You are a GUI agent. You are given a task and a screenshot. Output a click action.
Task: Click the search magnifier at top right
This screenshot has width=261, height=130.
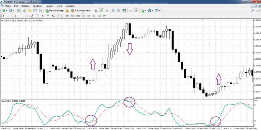tap(253, 11)
